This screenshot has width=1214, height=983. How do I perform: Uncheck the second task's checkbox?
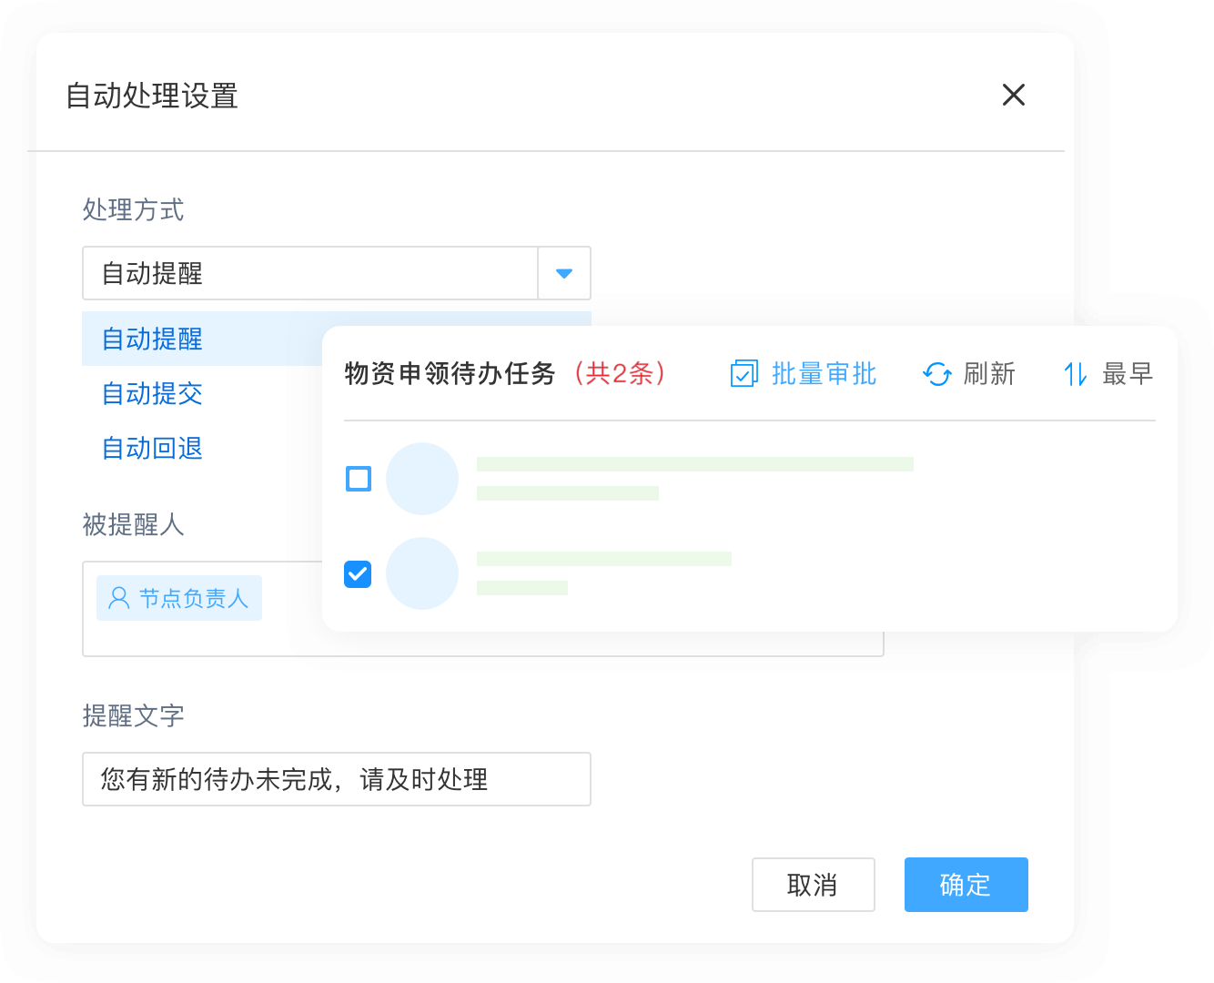(x=358, y=573)
